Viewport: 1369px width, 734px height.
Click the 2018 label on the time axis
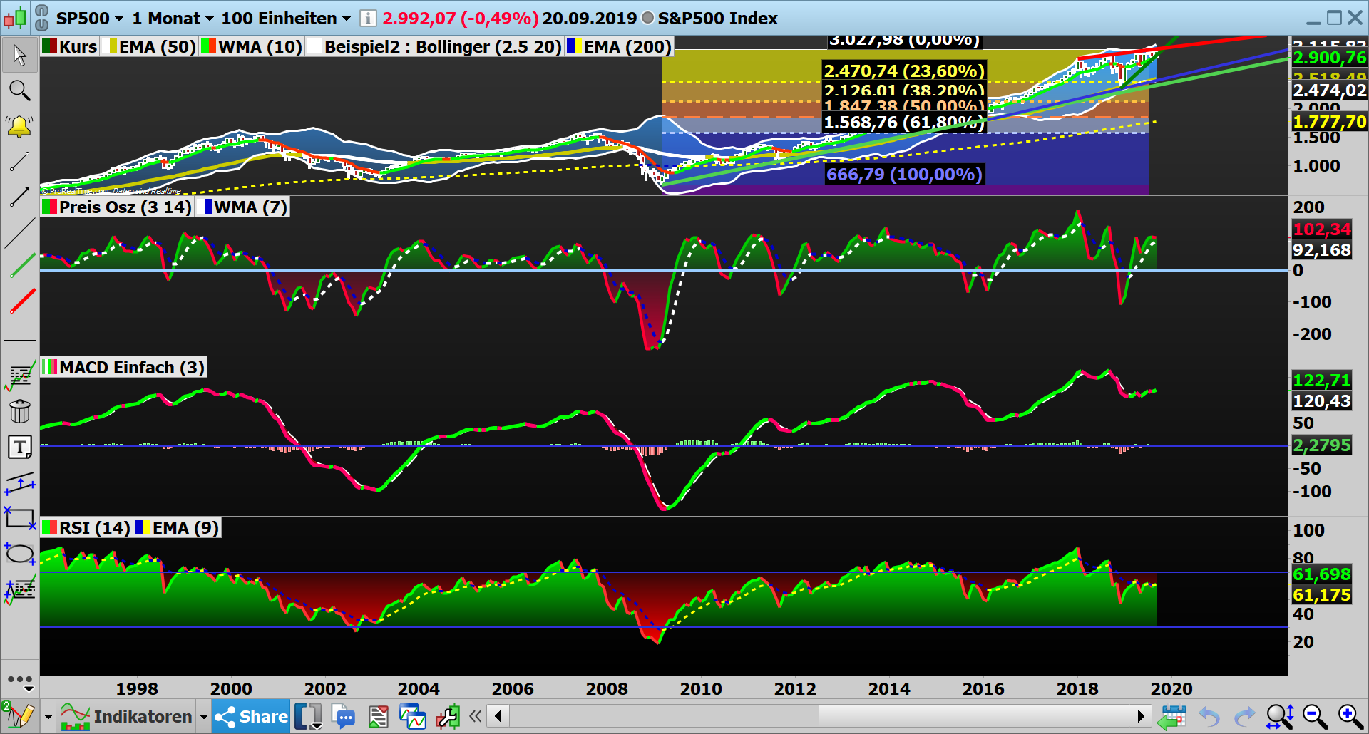[1077, 689]
